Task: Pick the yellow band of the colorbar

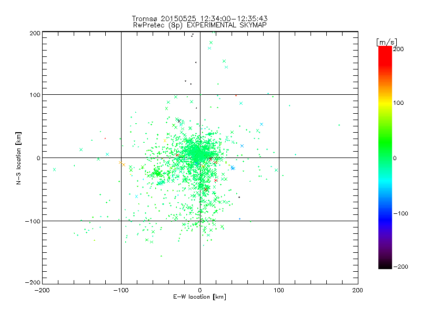Action: pyautogui.click(x=385, y=103)
